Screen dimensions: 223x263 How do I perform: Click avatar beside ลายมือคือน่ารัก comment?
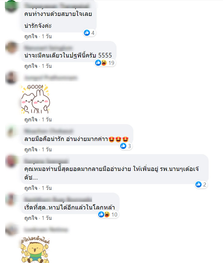click(11, 131)
